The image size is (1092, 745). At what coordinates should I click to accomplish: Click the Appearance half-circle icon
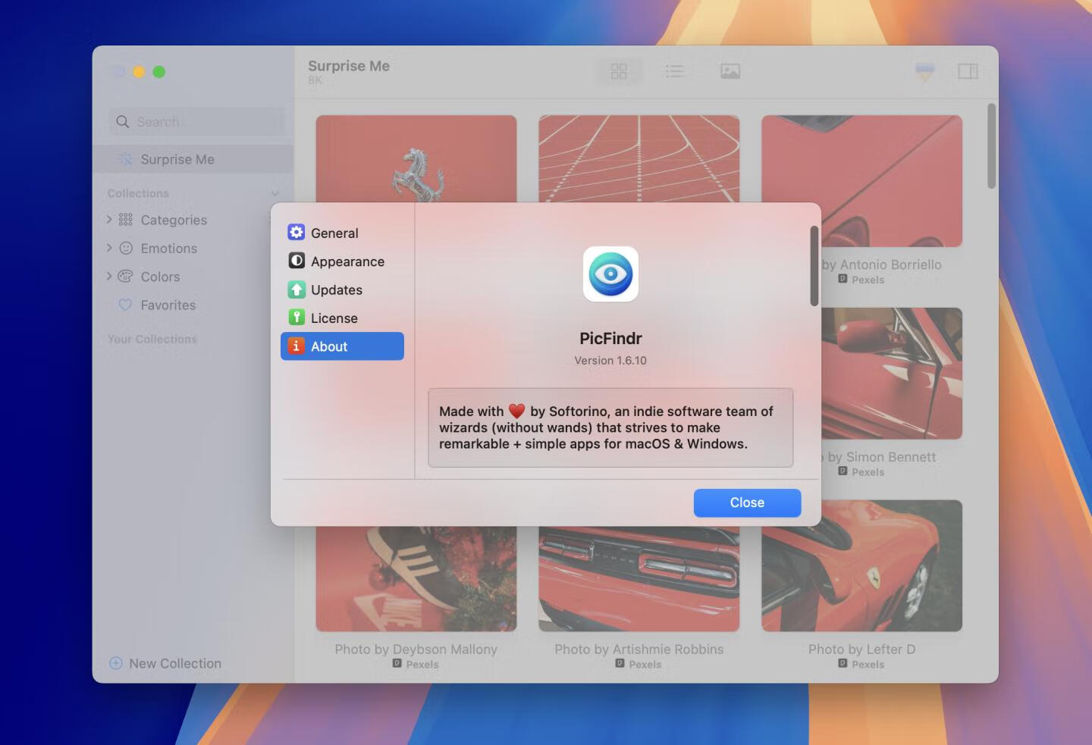coord(297,261)
